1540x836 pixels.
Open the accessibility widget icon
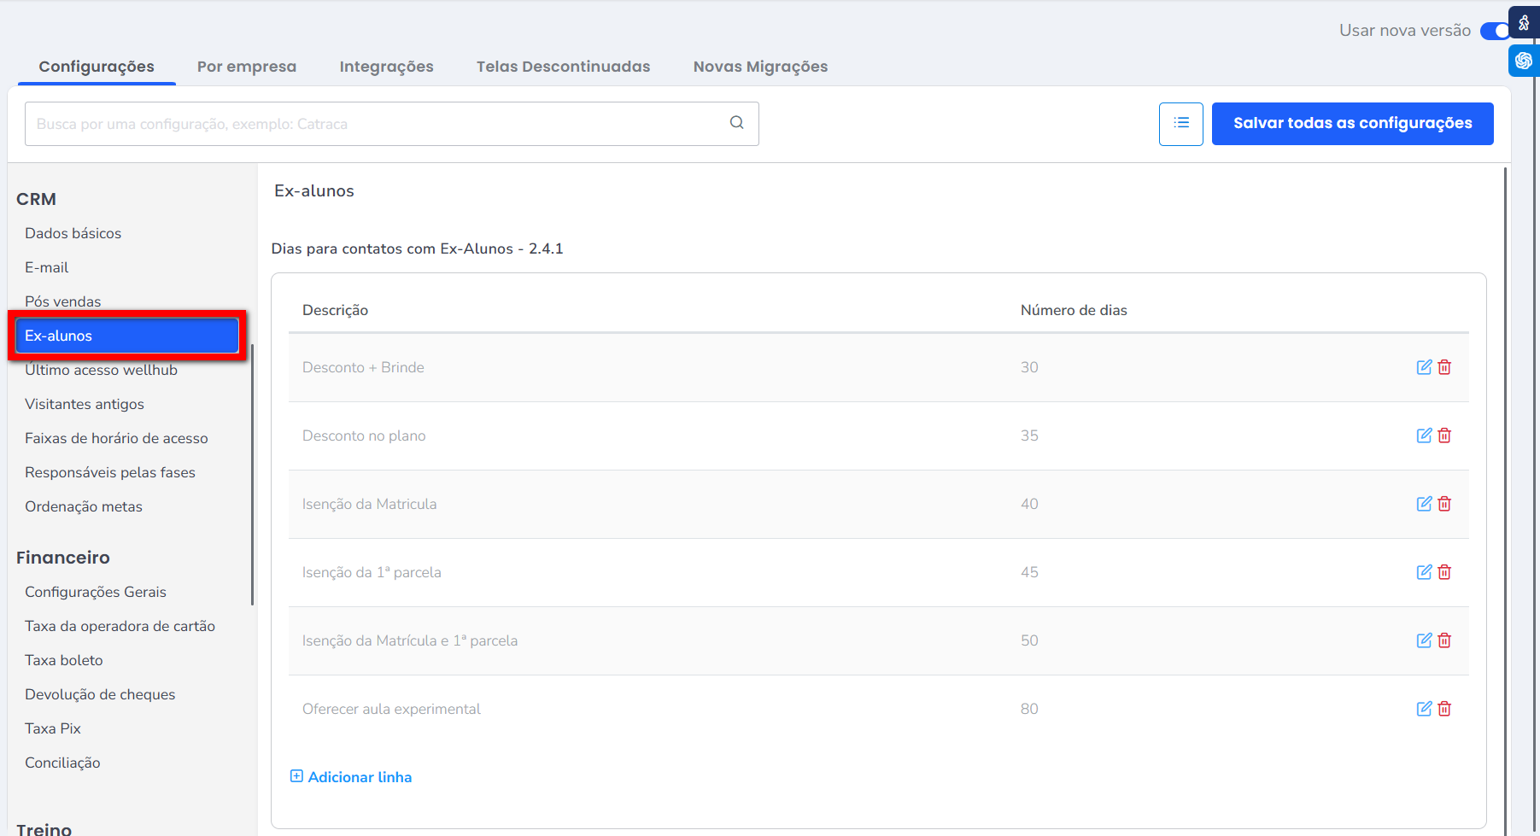click(x=1524, y=23)
